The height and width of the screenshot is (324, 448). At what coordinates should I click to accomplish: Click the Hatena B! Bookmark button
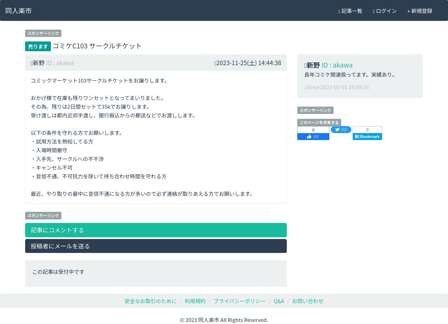point(367,137)
